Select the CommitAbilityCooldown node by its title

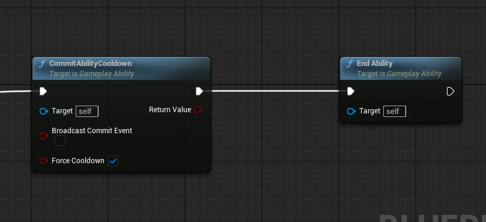point(91,64)
